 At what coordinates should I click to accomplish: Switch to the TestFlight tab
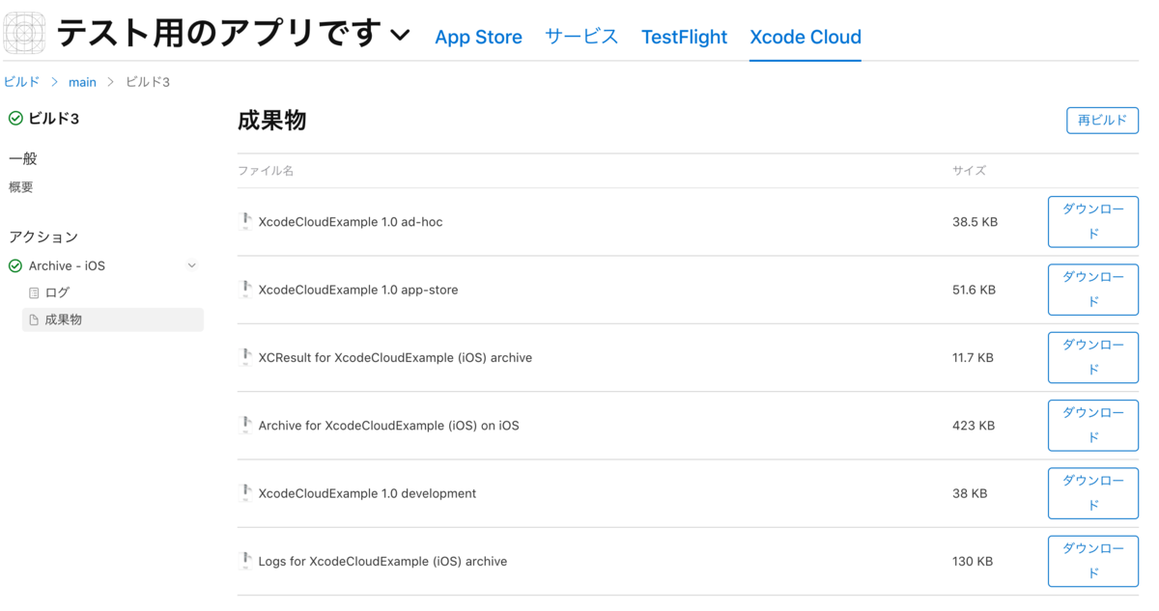684,37
